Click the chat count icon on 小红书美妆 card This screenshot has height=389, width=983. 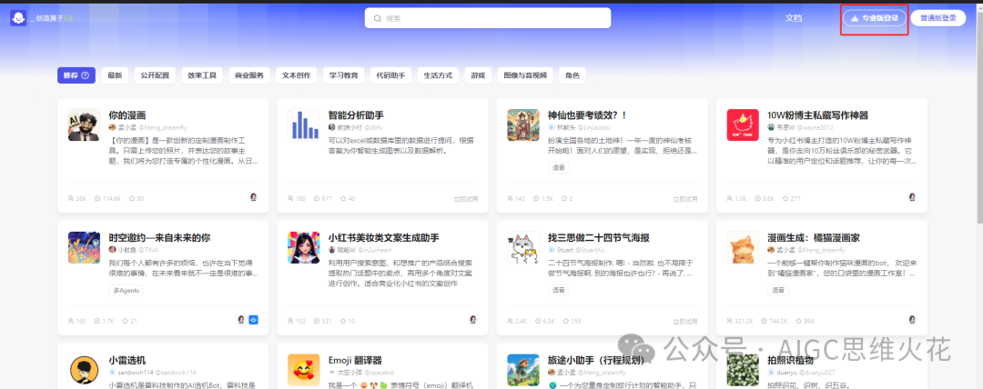(x=317, y=322)
